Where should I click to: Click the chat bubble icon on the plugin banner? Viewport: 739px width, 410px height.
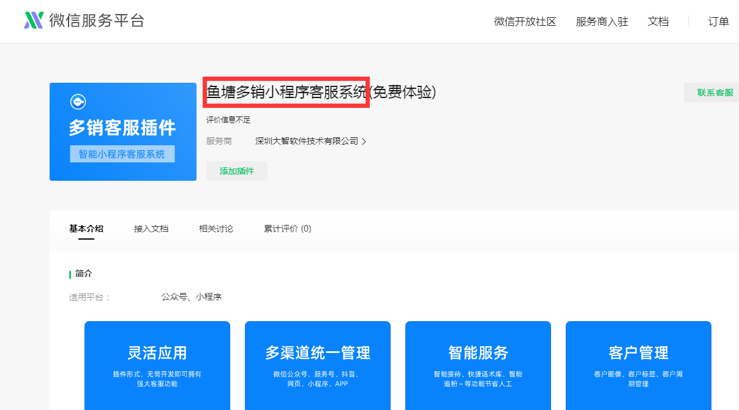point(78,102)
